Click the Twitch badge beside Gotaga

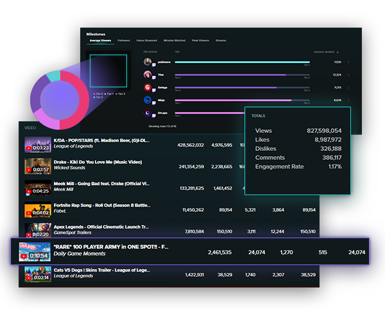(x=154, y=91)
